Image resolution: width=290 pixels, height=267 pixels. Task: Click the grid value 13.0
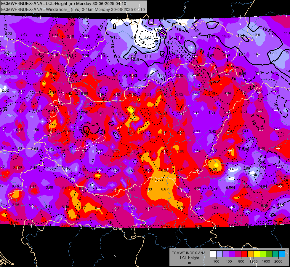[x=256, y=35]
